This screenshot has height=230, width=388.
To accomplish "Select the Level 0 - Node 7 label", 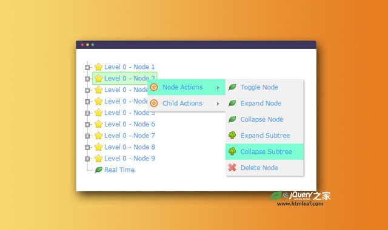I will pyautogui.click(x=129, y=136).
